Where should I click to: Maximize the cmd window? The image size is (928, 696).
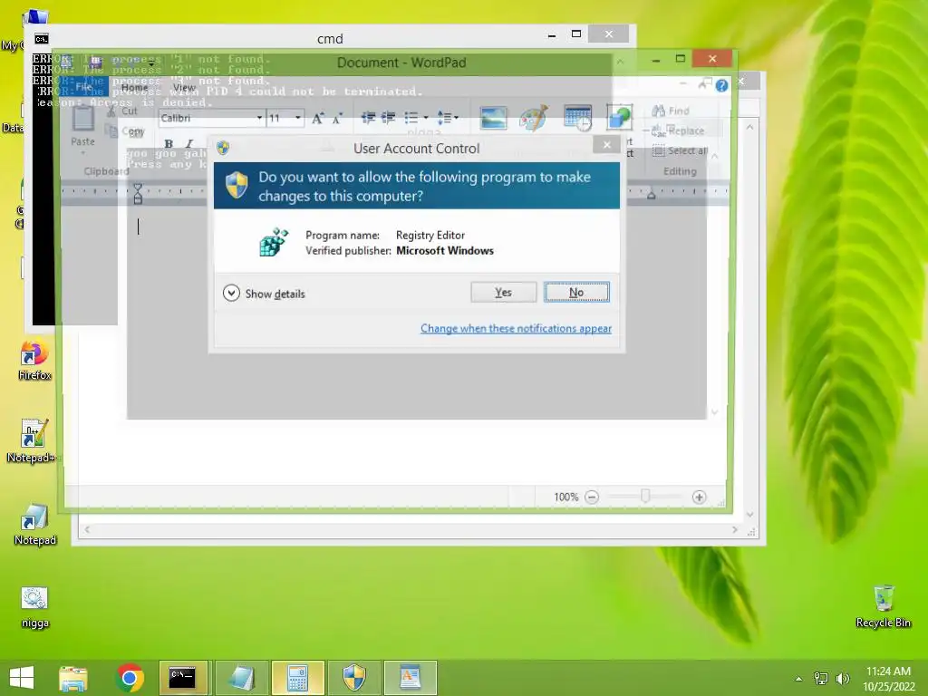[576, 34]
